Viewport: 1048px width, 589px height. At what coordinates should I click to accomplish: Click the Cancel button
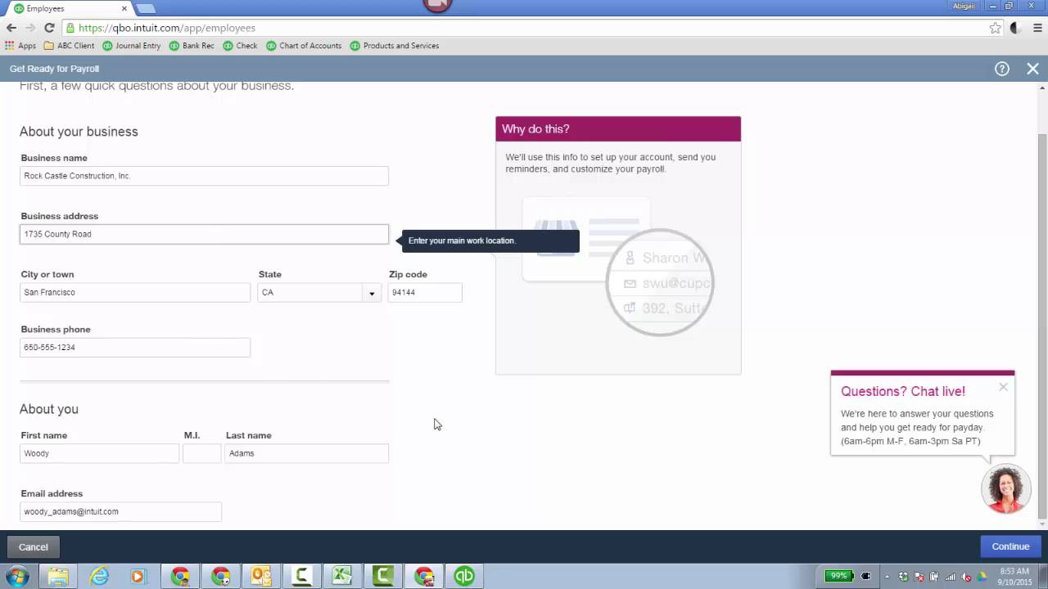tap(34, 547)
